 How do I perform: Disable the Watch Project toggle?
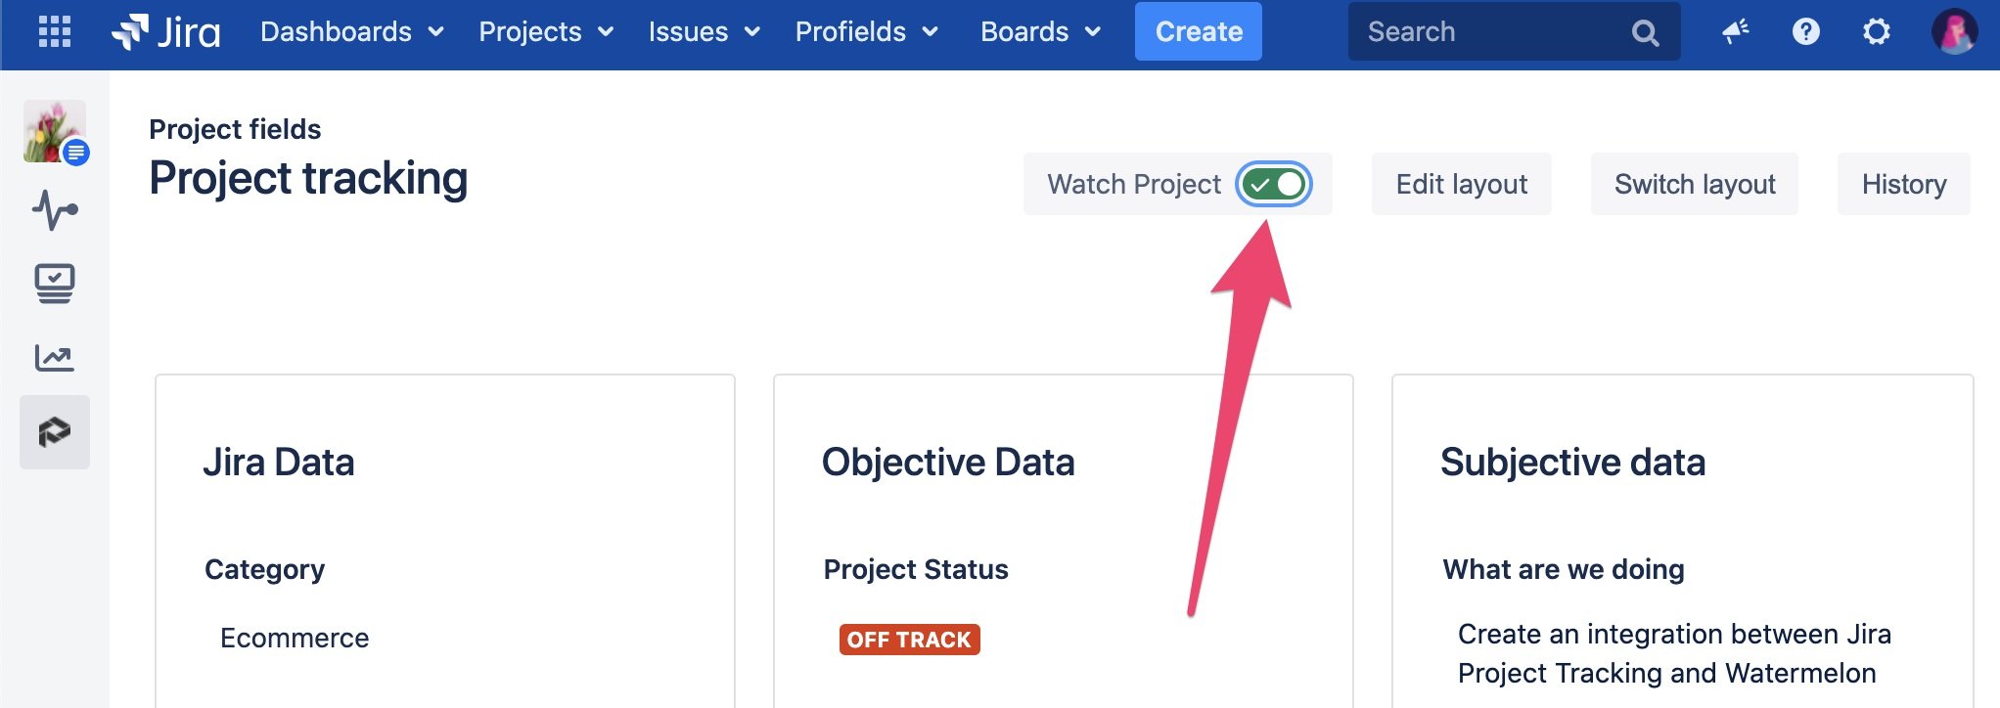coord(1271,183)
